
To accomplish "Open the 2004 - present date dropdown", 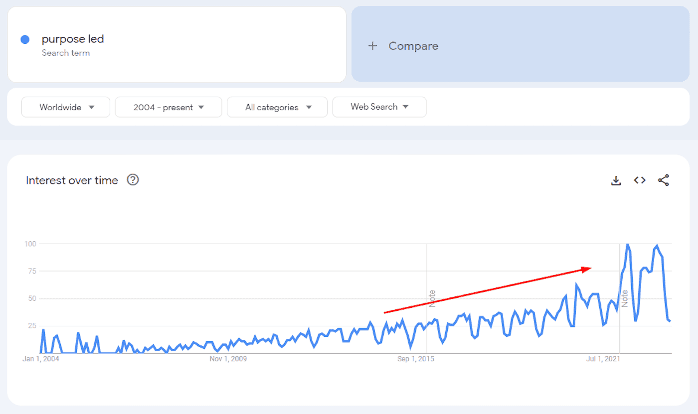I will (x=169, y=107).
